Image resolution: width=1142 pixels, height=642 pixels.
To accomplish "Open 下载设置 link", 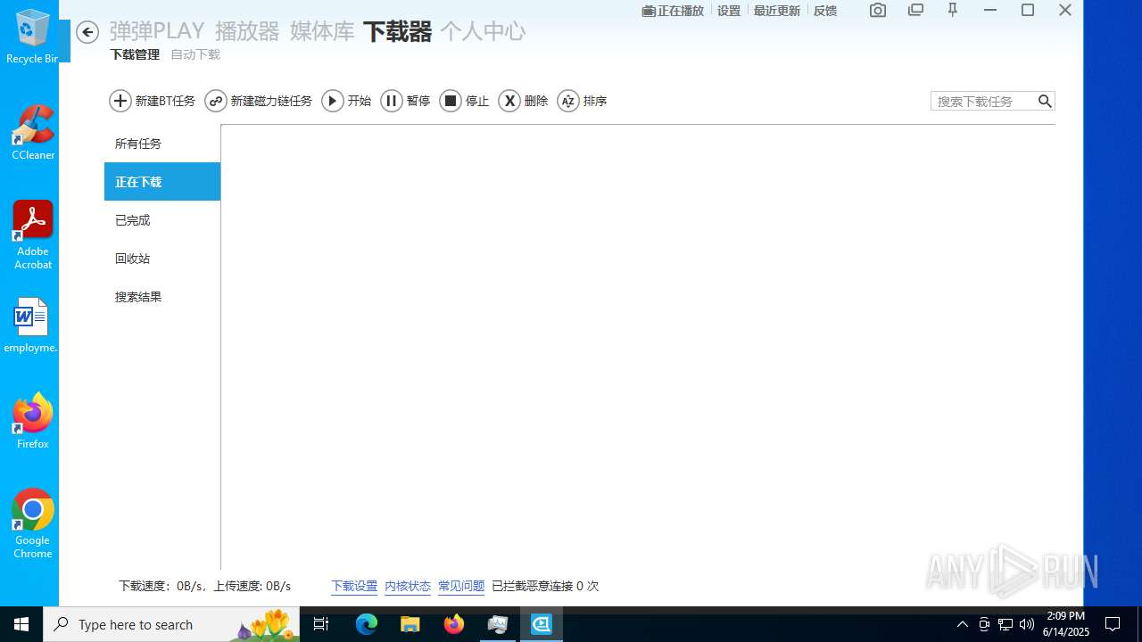I will (x=354, y=586).
